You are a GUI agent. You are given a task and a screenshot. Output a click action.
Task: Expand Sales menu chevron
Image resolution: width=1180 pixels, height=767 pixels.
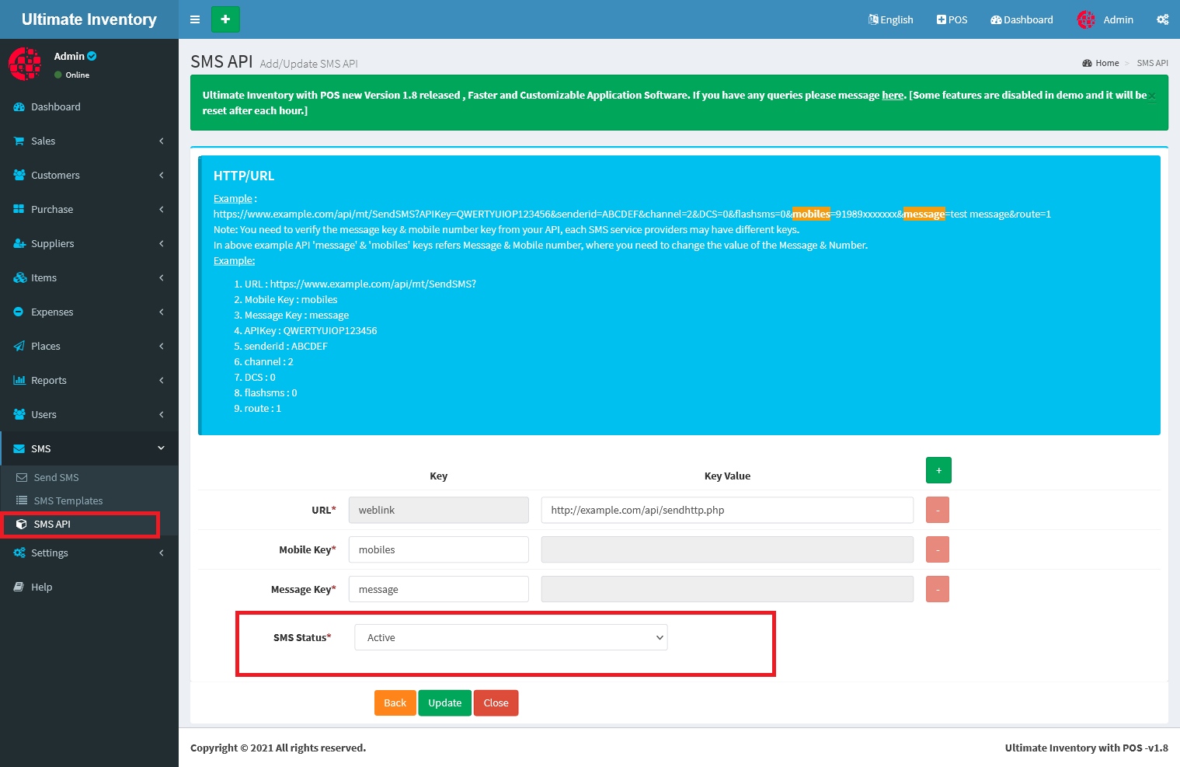coord(162,141)
